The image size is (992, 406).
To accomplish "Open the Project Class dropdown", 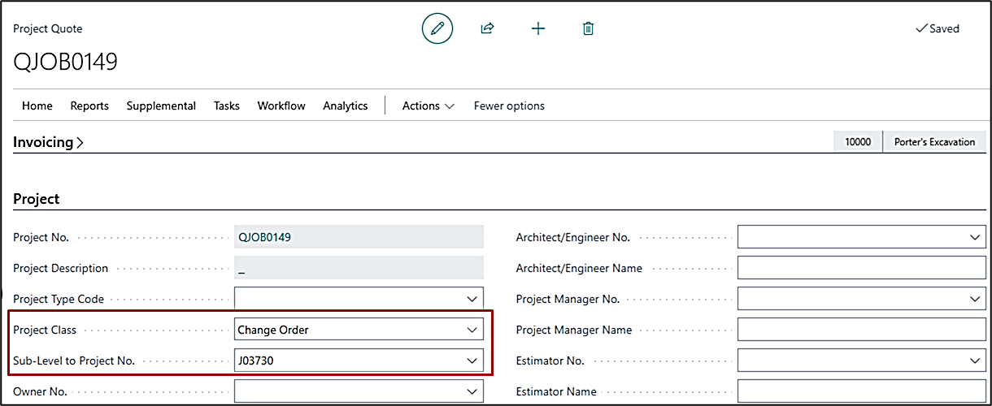I will tap(472, 330).
